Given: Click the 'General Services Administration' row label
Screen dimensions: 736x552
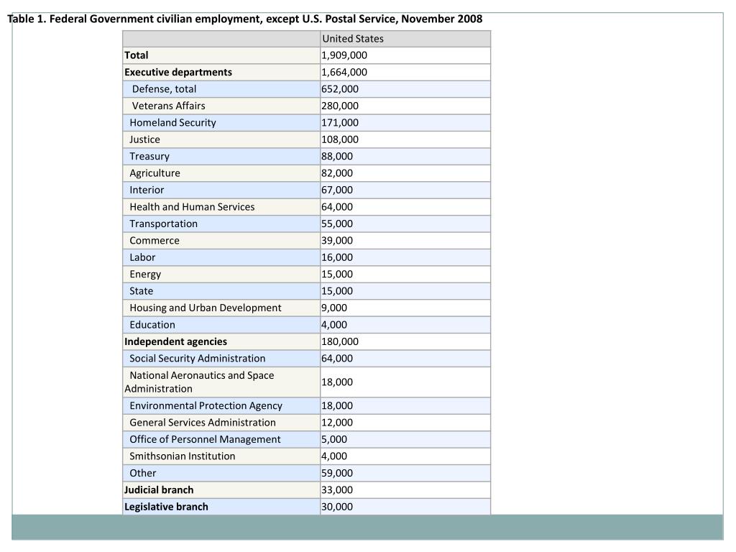Looking at the screenshot, I should (203, 423).
